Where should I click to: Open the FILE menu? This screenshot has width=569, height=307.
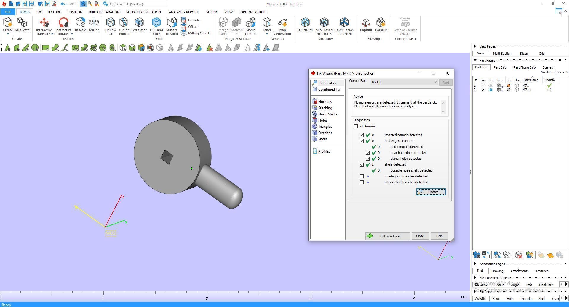(x=8, y=12)
